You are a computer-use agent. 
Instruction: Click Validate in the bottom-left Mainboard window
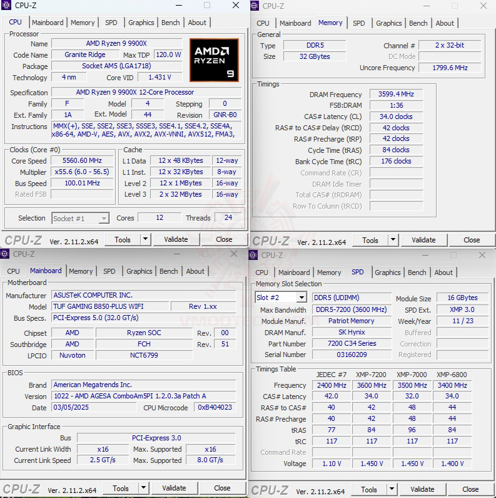tap(174, 488)
